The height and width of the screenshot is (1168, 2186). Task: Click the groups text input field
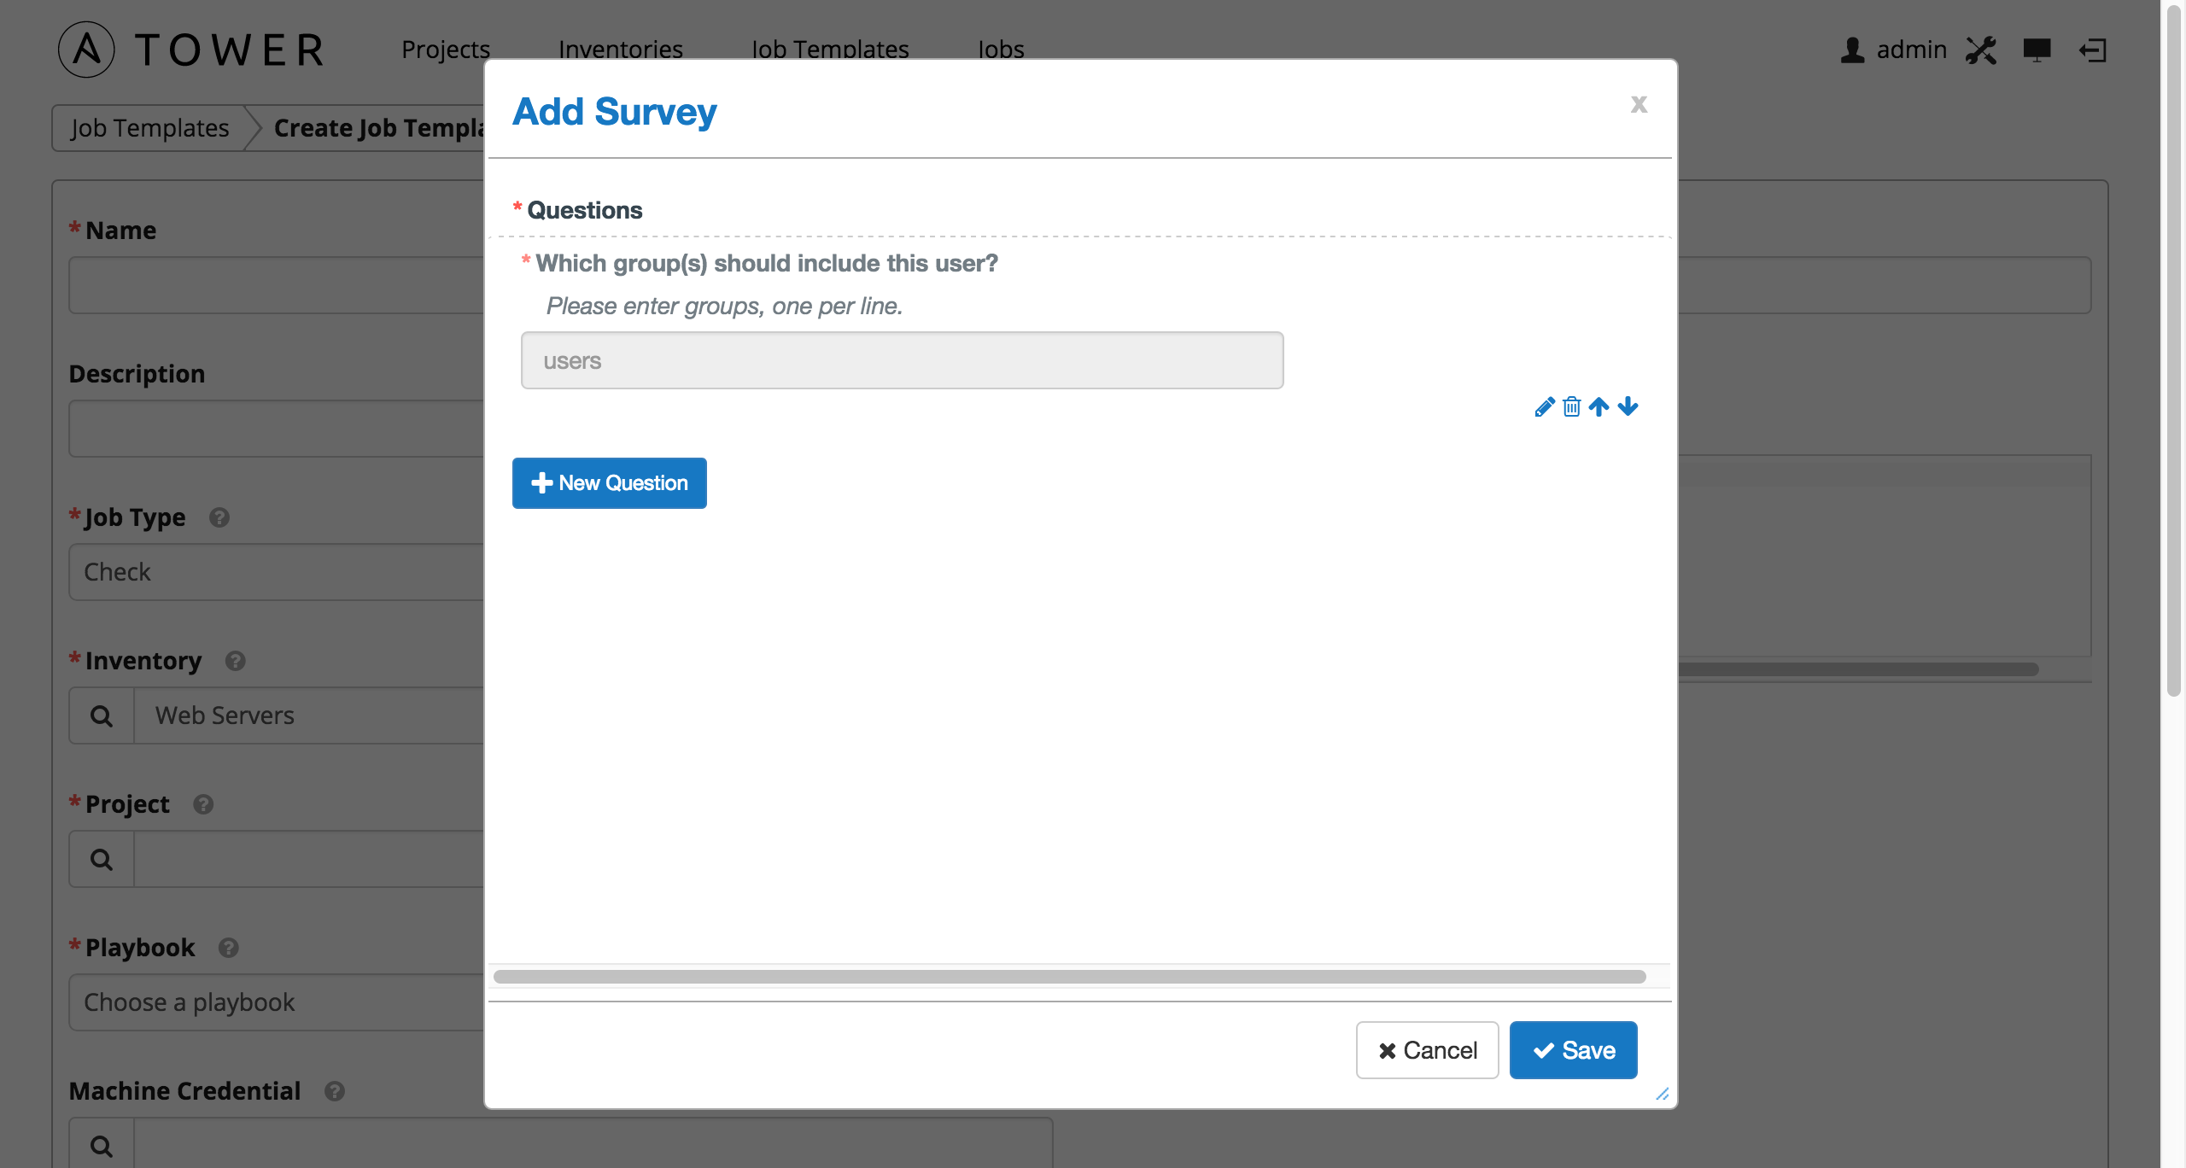pyautogui.click(x=903, y=360)
